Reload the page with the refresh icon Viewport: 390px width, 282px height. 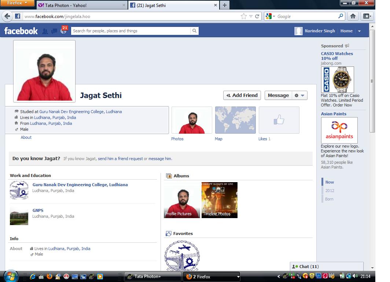click(257, 16)
